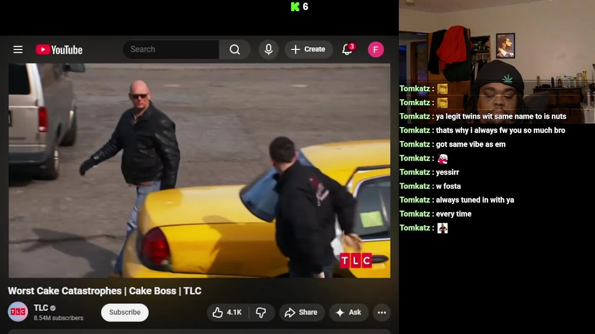The height and width of the screenshot is (334, 595).
Task: Open the Ask AI button
Action: click(349, 312)
